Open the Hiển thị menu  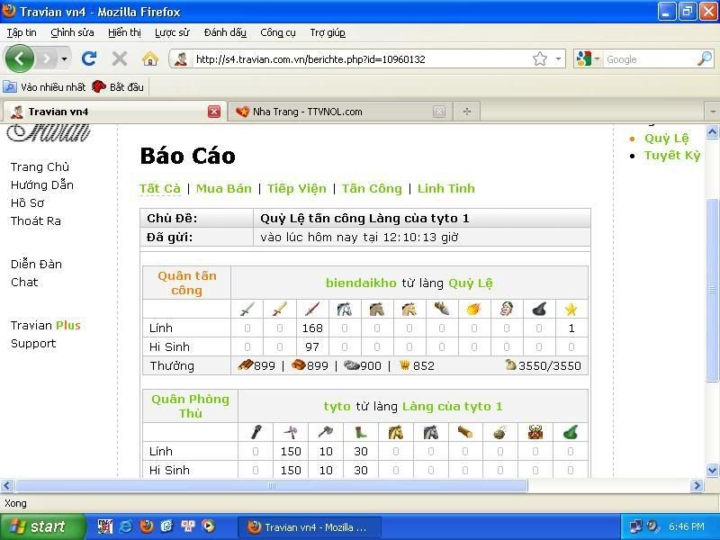124,32
